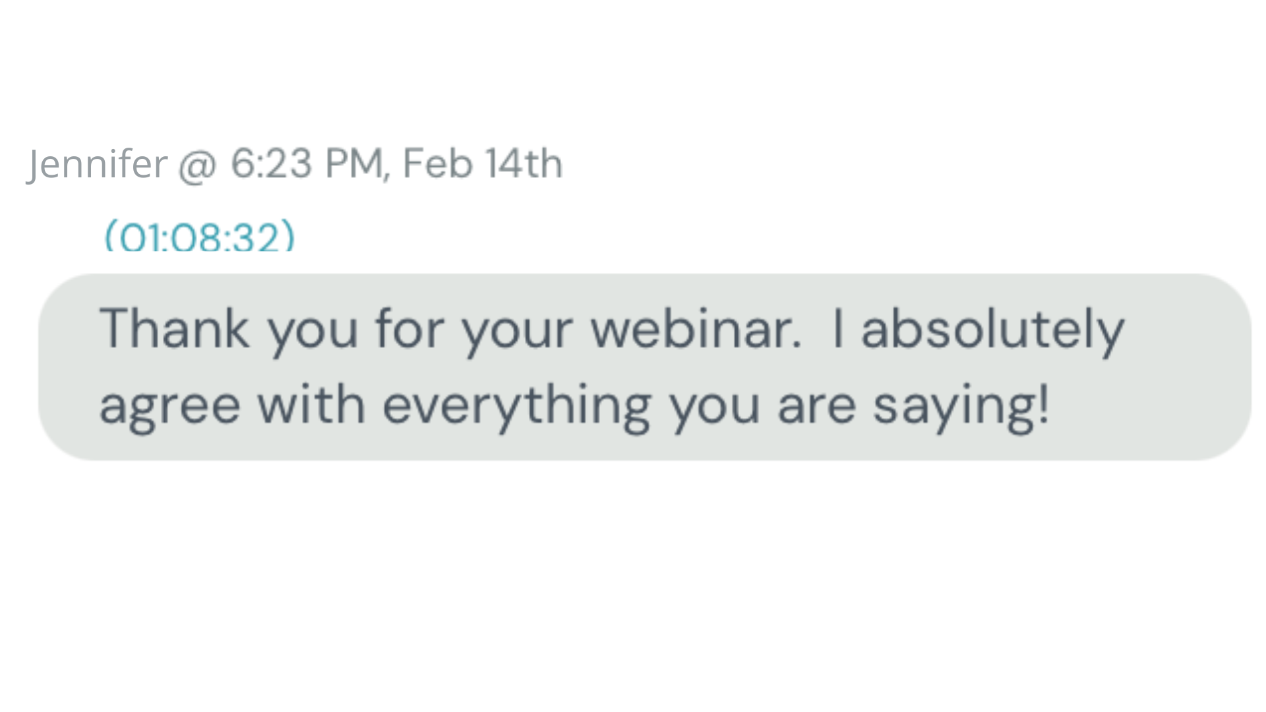Screen dimensions: 1266x712
Task: Click the word "with" in the message
Action: click(x=311, y=405)
